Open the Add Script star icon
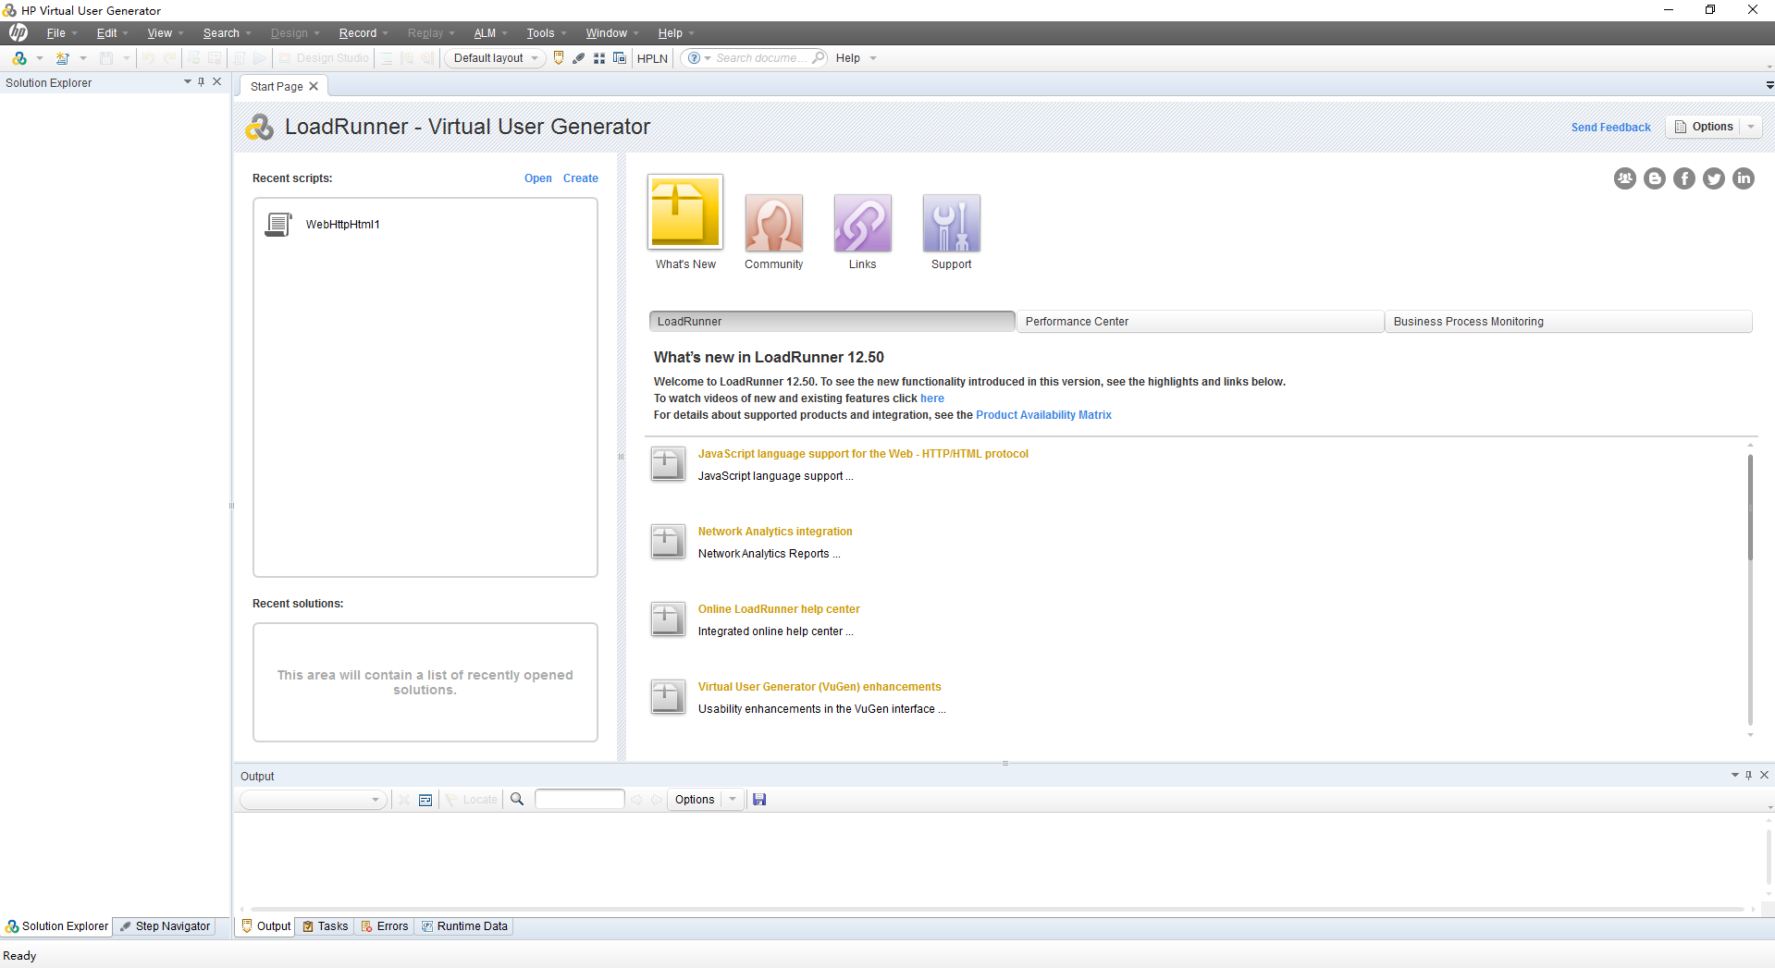The height and width of the screenshot is (968, 1775). click(63, 58)
